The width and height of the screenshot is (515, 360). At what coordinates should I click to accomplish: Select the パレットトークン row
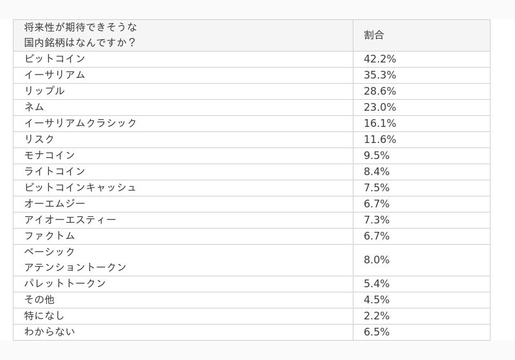click(252, 284)
